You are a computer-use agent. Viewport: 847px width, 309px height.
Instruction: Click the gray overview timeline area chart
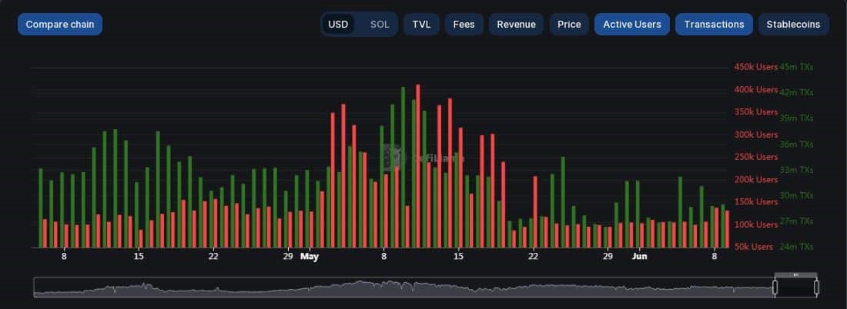click(x=403, y=287)
